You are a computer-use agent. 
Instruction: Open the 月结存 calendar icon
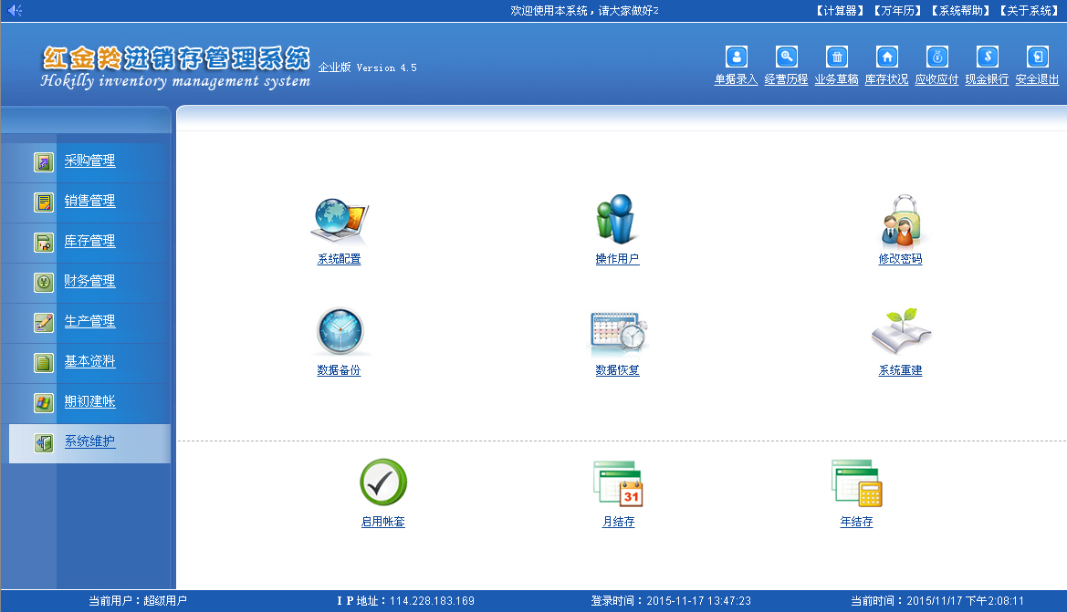618,483
